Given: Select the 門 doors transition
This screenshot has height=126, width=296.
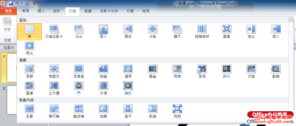Looking at the screenshot, I should [79, 88].
